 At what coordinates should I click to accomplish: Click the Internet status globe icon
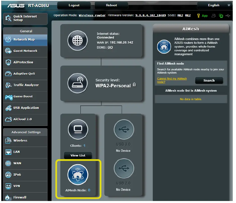click(77, 41)
